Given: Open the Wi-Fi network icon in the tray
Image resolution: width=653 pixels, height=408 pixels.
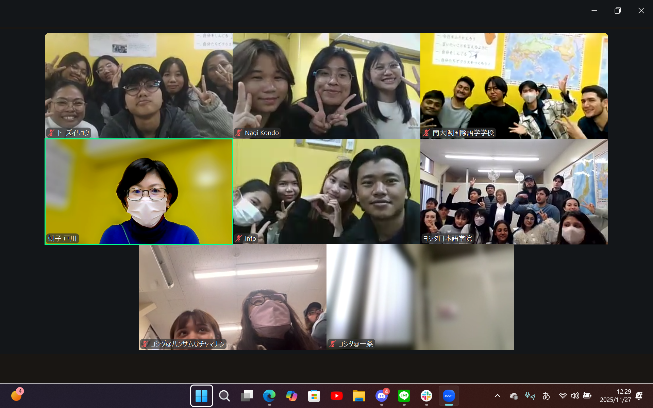Looking at the screenshot, I should point(563,396).
